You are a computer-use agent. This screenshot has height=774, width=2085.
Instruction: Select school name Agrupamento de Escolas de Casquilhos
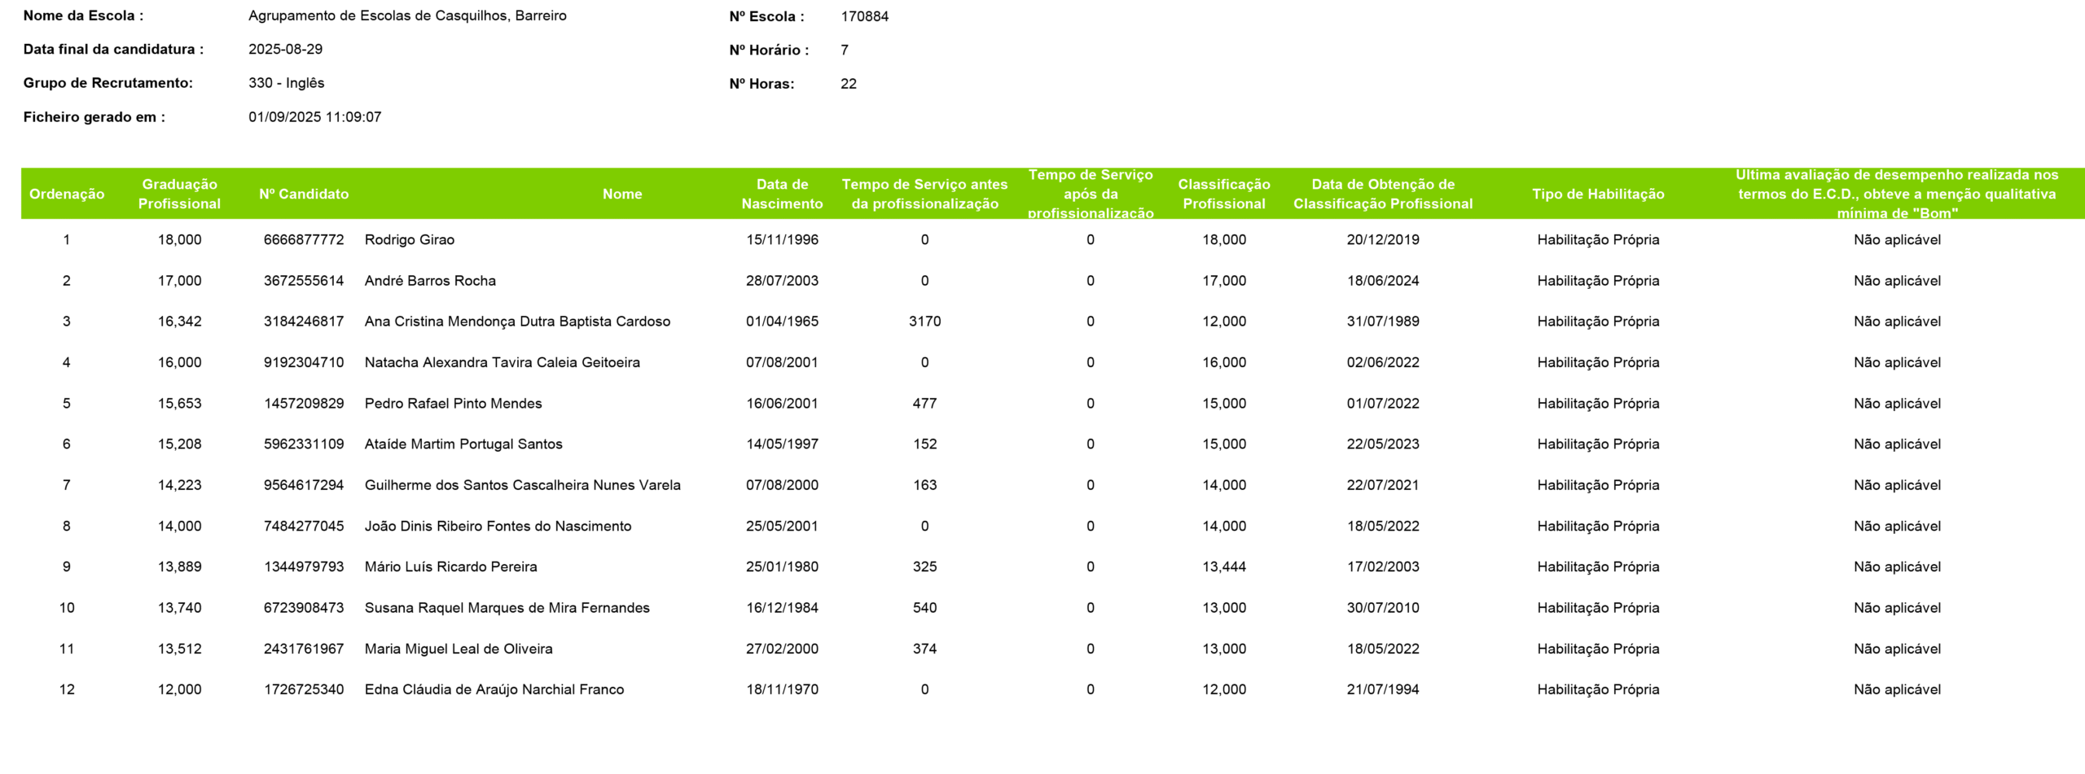coord(407,15)
